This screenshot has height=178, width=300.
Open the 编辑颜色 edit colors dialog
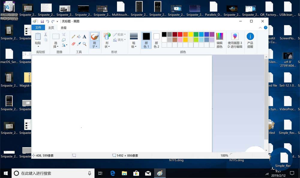[x=220, y=39]
